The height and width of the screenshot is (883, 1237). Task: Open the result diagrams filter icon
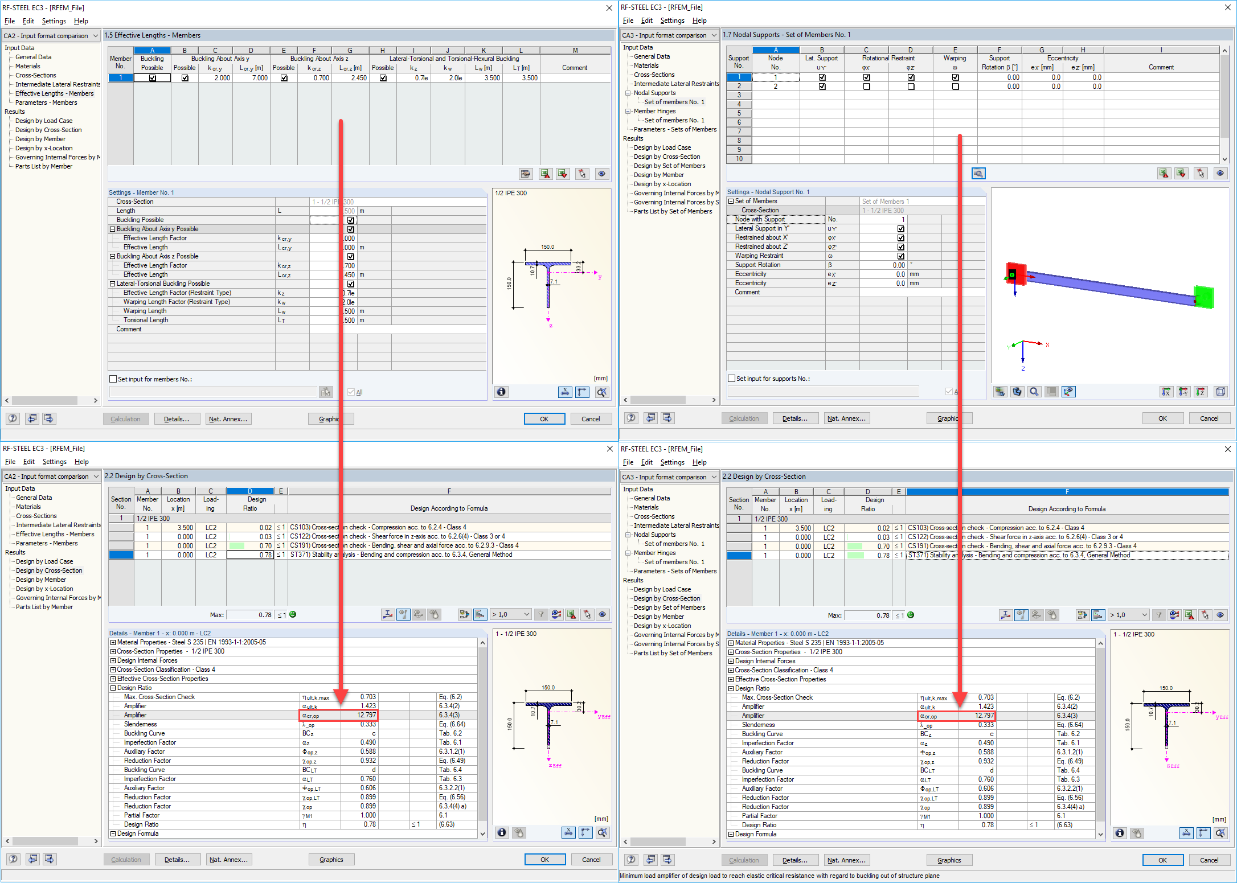click(541, 614)
